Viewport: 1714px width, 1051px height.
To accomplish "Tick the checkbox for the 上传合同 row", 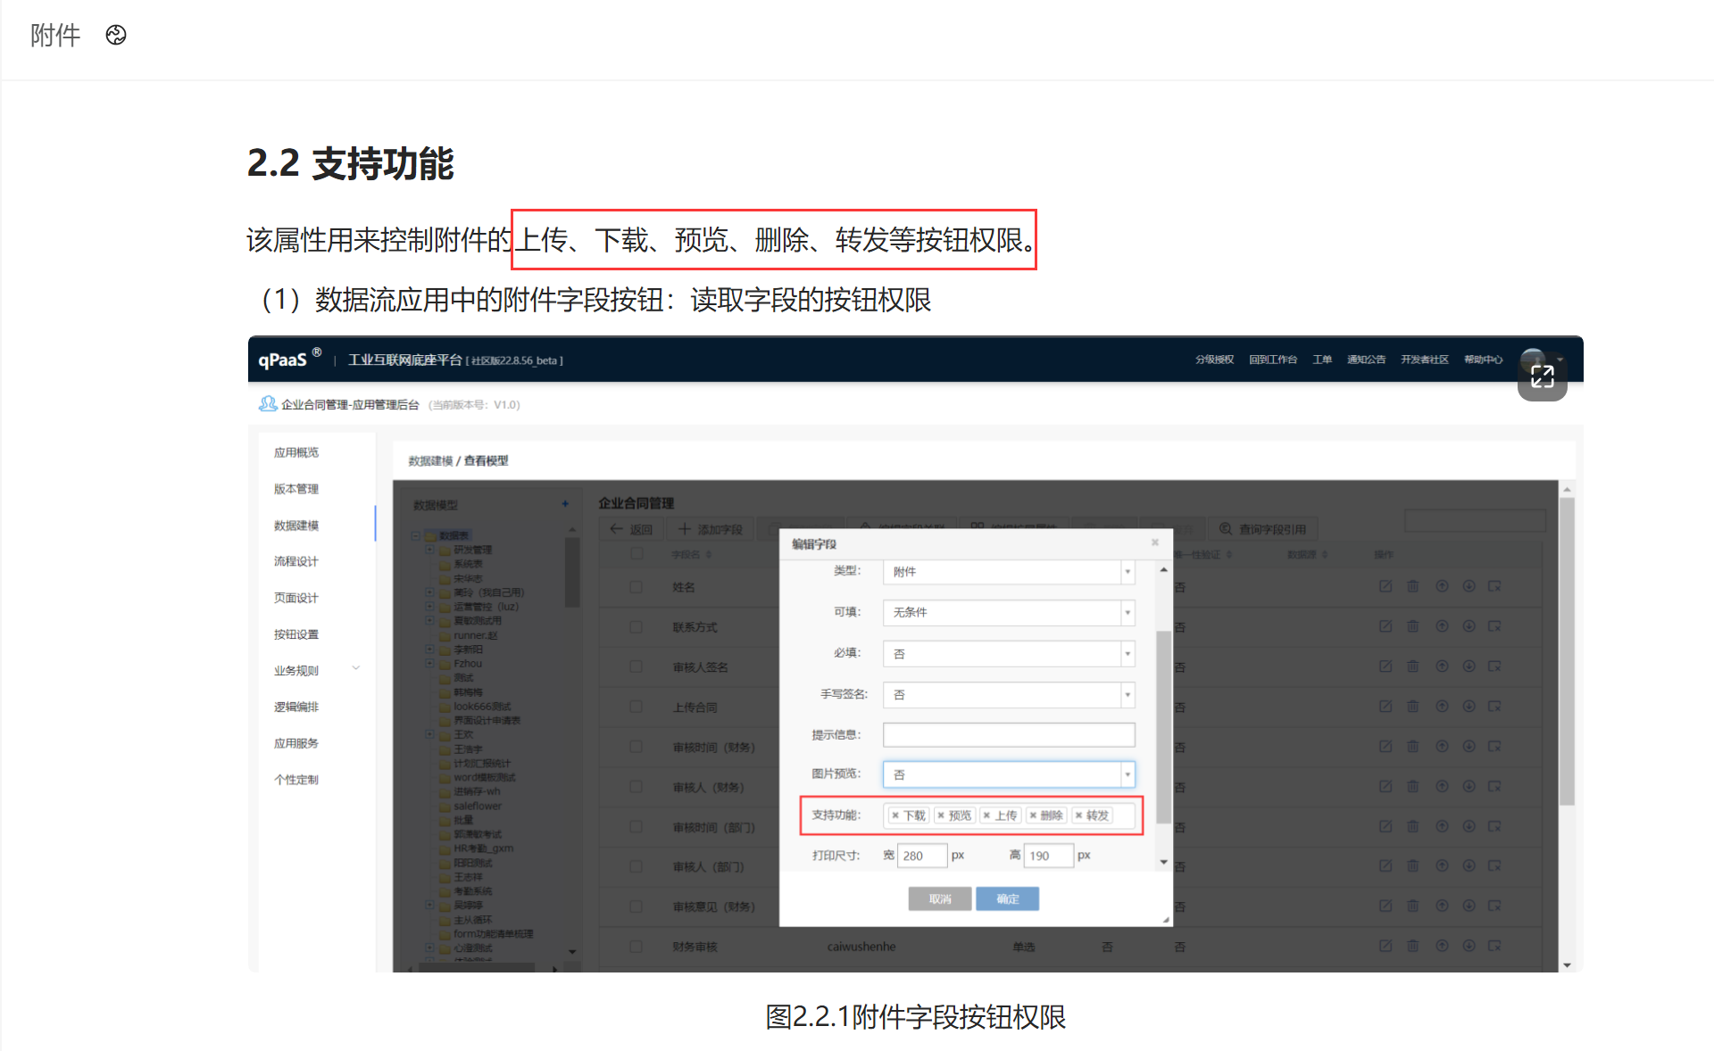I will [x=636, y=707].
